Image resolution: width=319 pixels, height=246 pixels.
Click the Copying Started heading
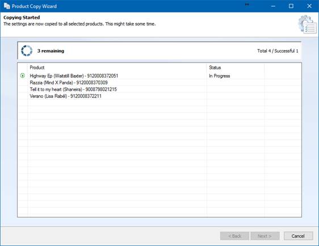22,18
